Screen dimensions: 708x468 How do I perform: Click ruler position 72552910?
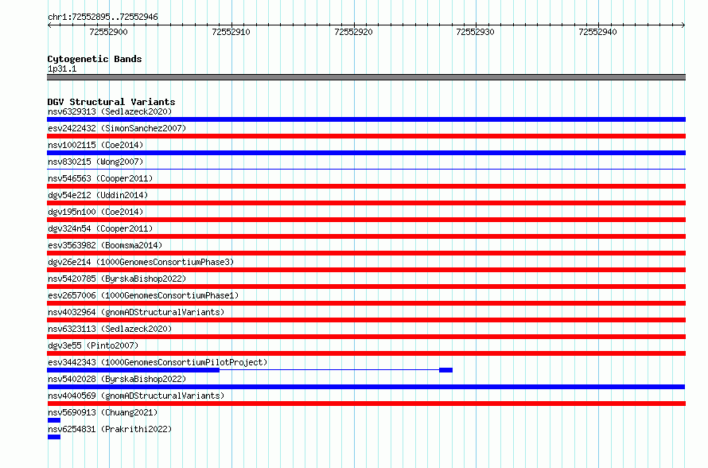231,32
